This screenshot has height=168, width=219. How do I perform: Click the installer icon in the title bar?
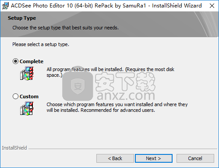click(5, 6)
